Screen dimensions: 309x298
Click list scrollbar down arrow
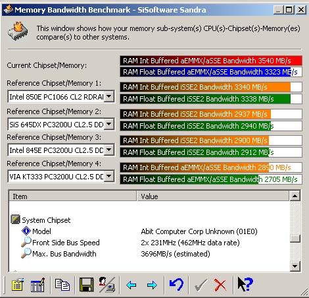tap(295, 266)
